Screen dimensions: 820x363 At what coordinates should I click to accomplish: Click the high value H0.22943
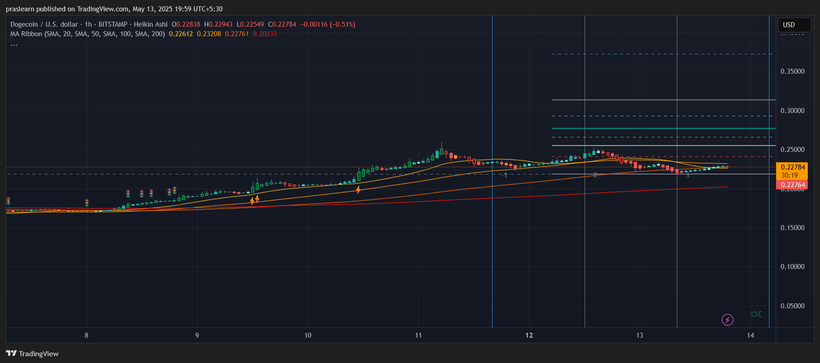coord(218,24)
